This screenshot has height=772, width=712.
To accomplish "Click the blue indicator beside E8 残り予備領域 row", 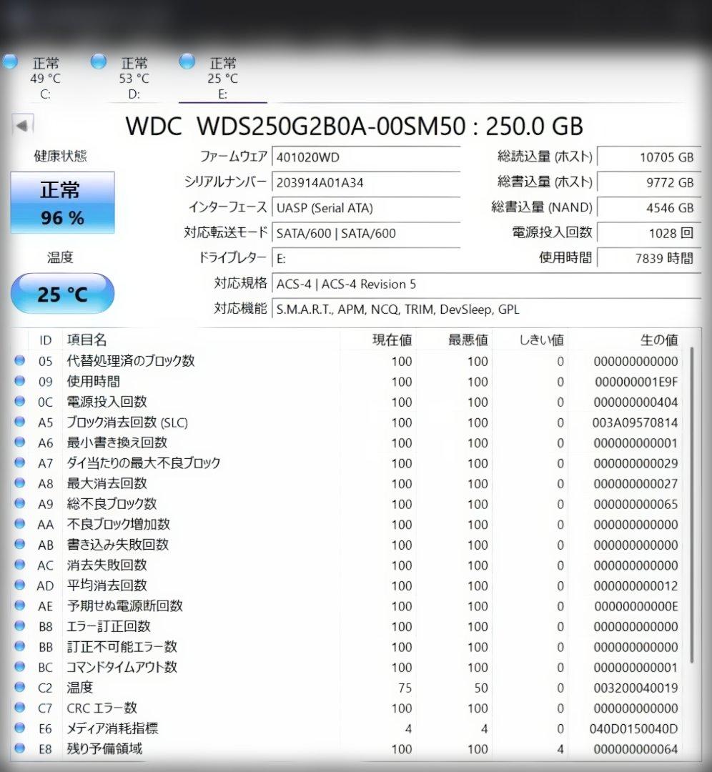I will [x=19, y=749].
